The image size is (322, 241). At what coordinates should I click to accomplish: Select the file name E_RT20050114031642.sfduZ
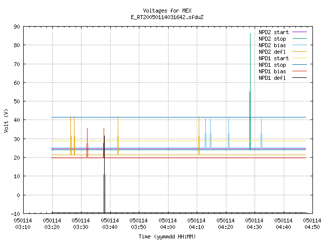167,17
